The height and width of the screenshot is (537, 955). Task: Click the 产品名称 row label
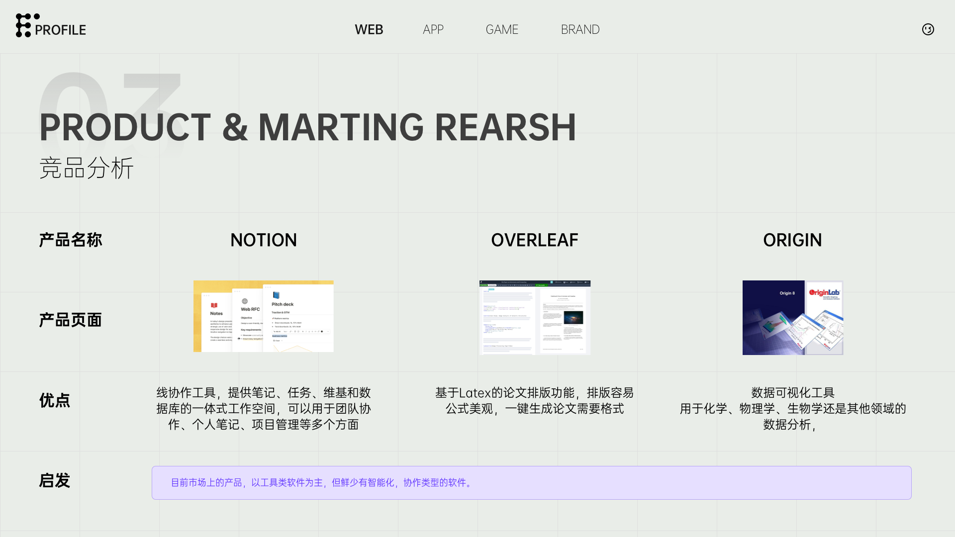(70, 240)
